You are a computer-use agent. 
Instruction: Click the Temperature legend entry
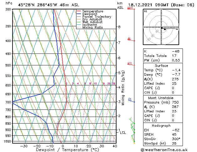click(93, 11)
